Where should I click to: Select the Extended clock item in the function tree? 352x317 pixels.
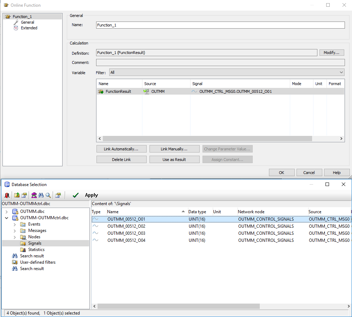point(29,28)
